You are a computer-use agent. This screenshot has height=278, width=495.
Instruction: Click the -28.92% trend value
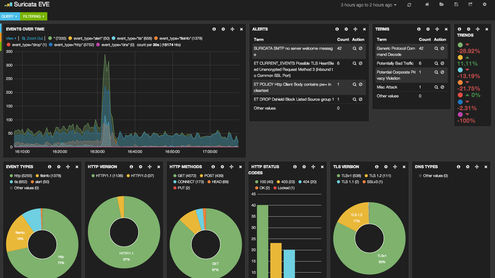point(468,51)
